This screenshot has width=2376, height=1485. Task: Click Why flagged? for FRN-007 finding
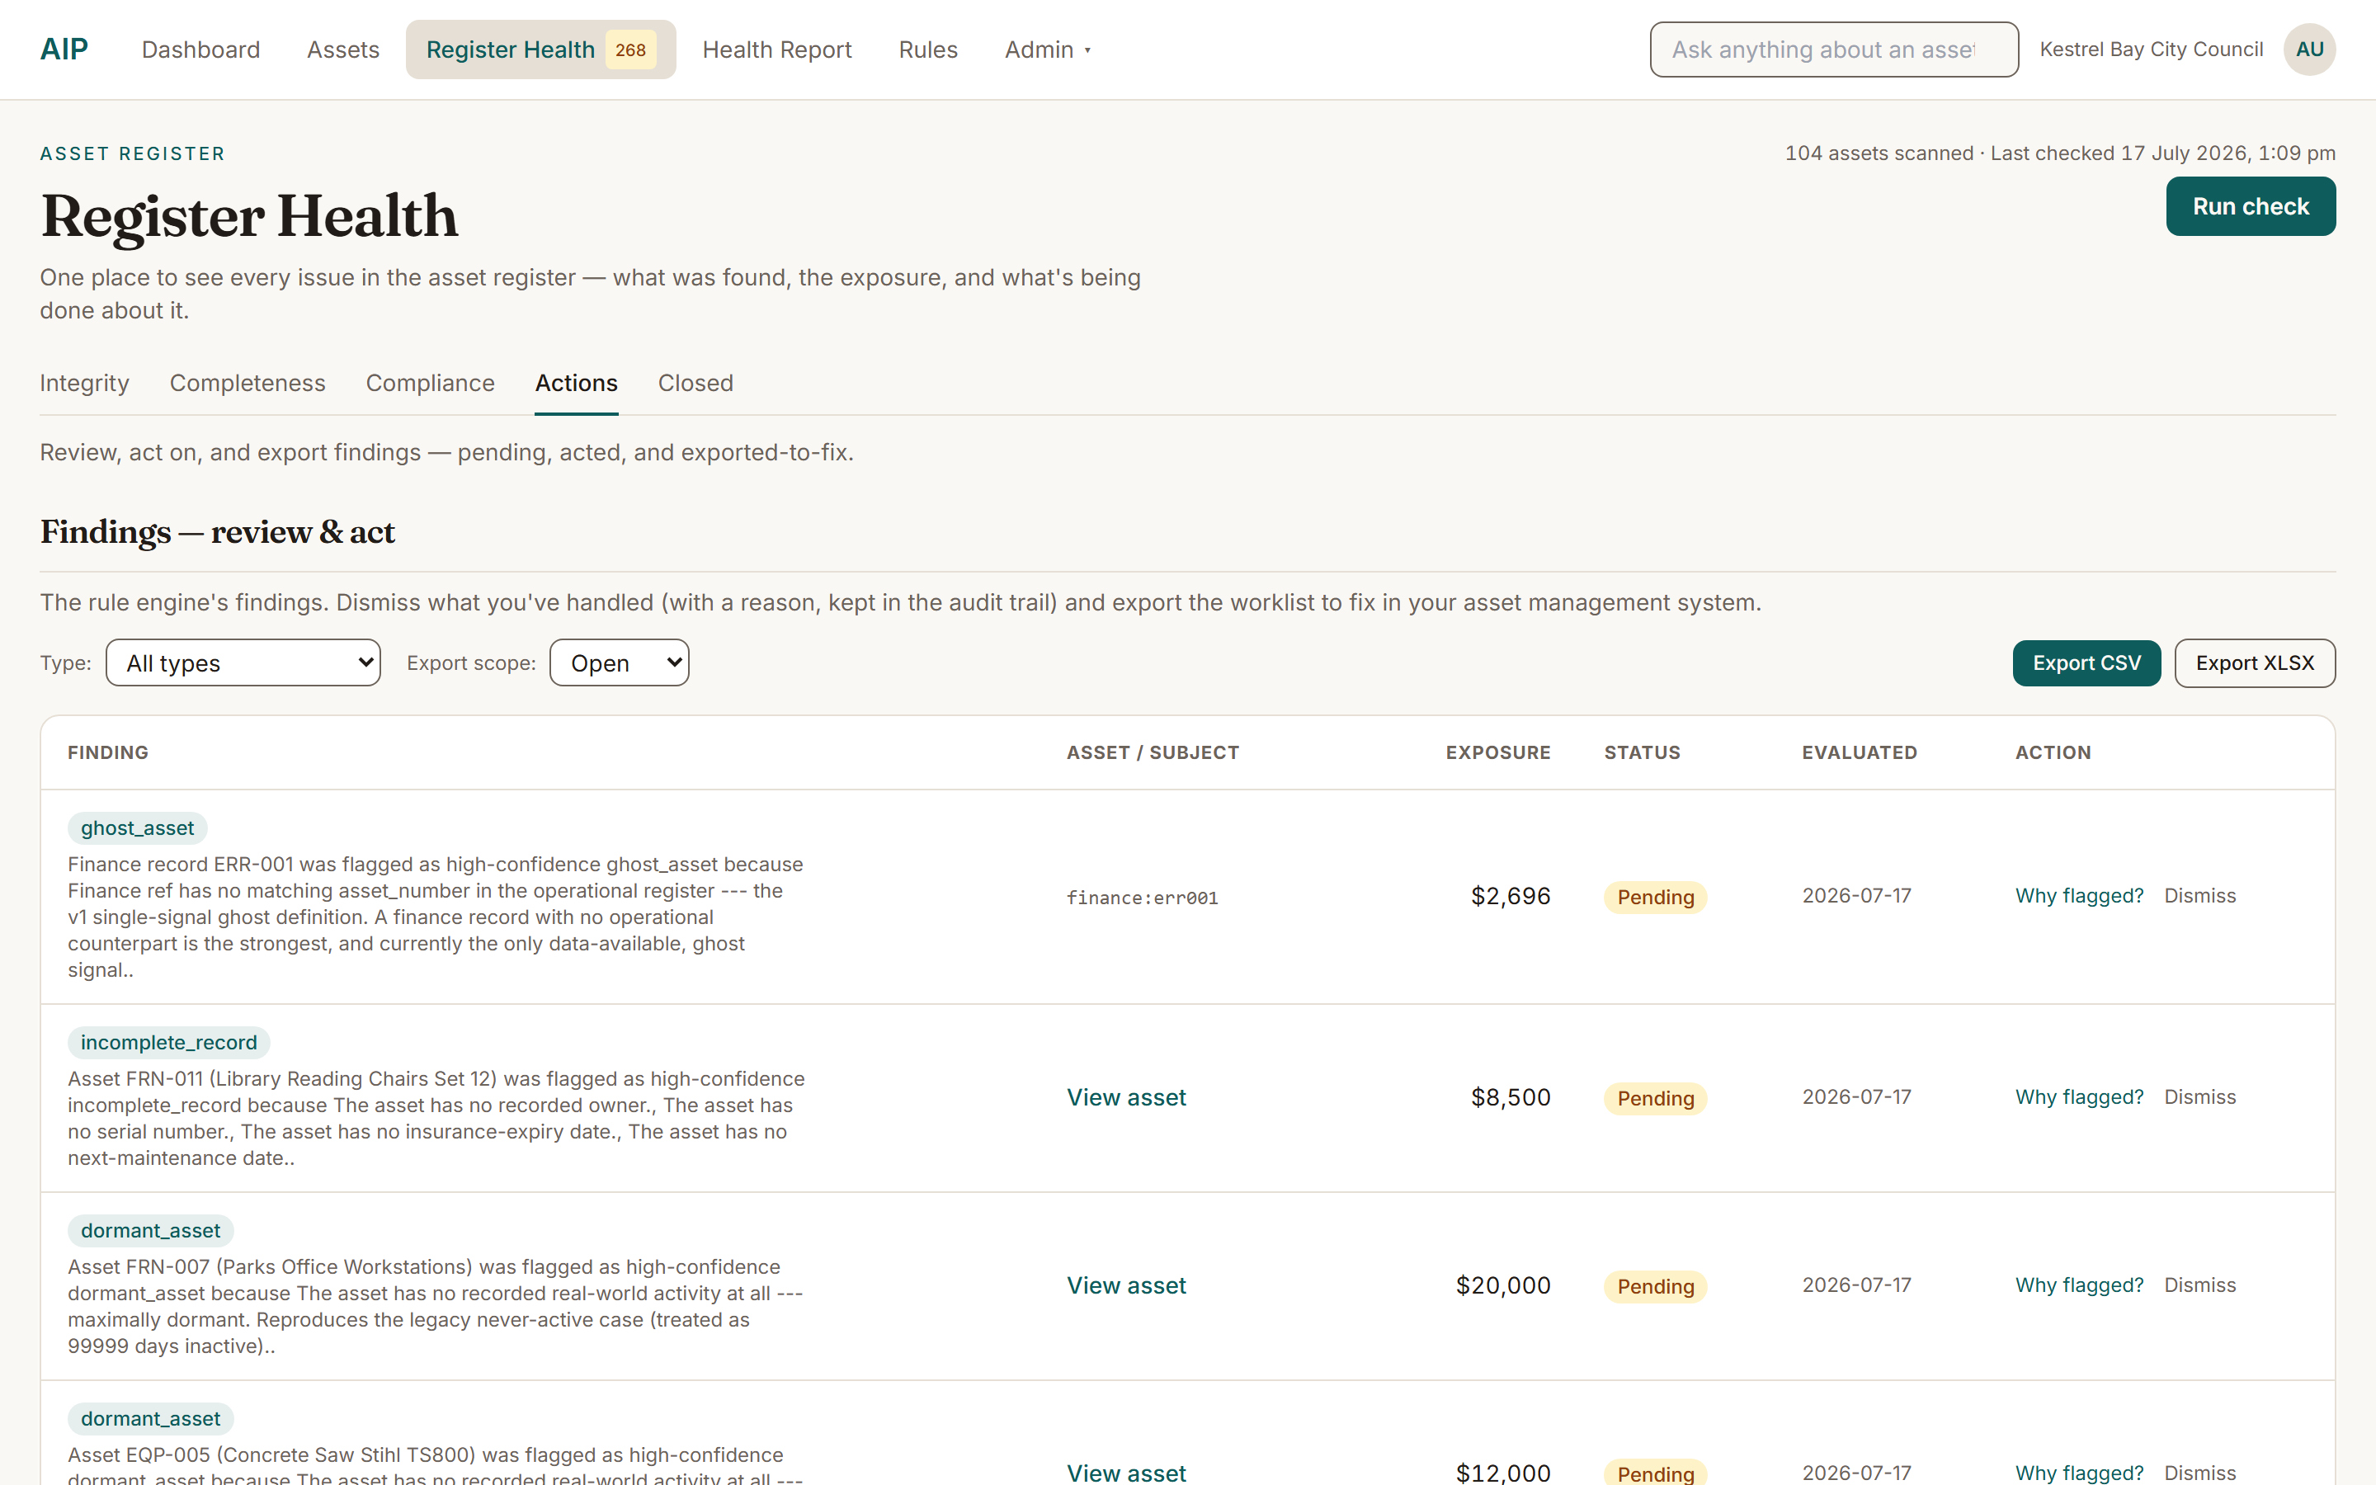point(2078,1285)
